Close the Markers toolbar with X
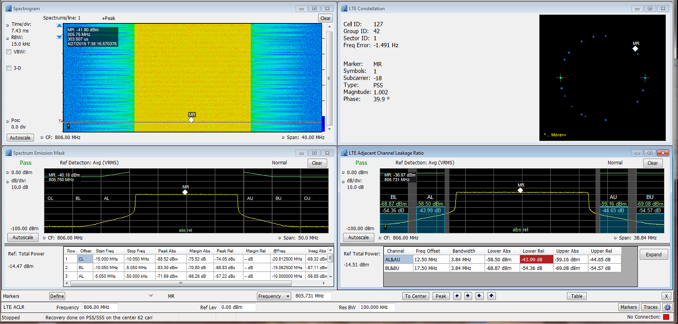This screenshot has width=678, height=324. [666, 296]
